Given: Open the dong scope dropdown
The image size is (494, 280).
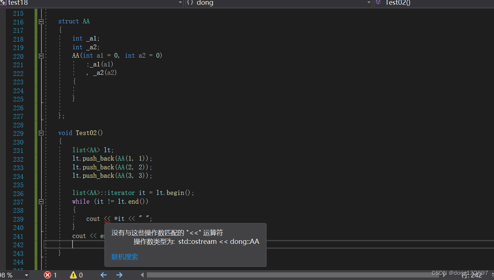Looking at the screenshot, I should coord(369,3).
